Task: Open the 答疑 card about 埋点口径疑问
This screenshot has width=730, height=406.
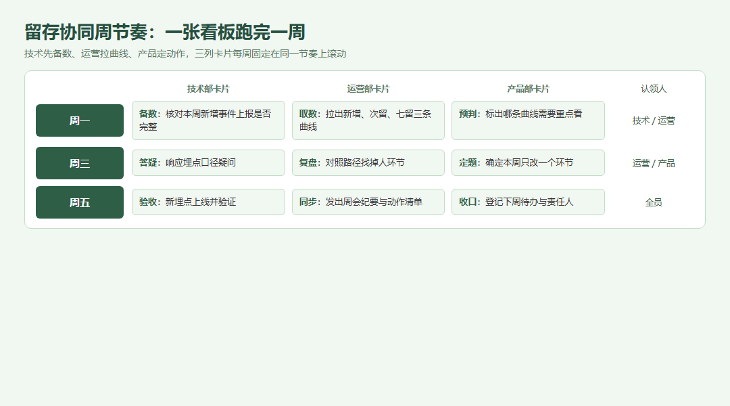Action: (208, 162)
